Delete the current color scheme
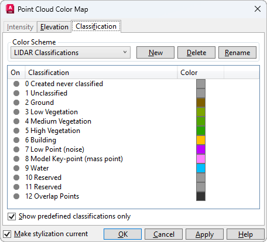The image size is (267, 242). click(x=196, y=53)
